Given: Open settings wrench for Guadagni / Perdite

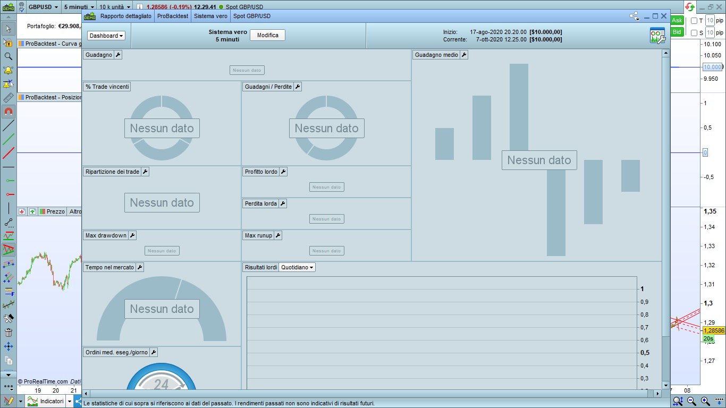Looking at the screenshot, I should (298, 87).
